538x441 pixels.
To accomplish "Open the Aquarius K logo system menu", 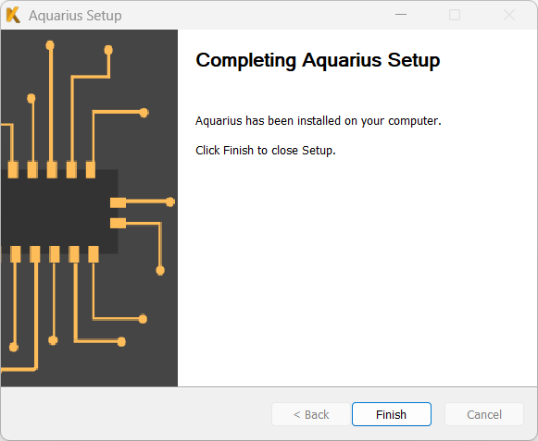I will (13, 16).
